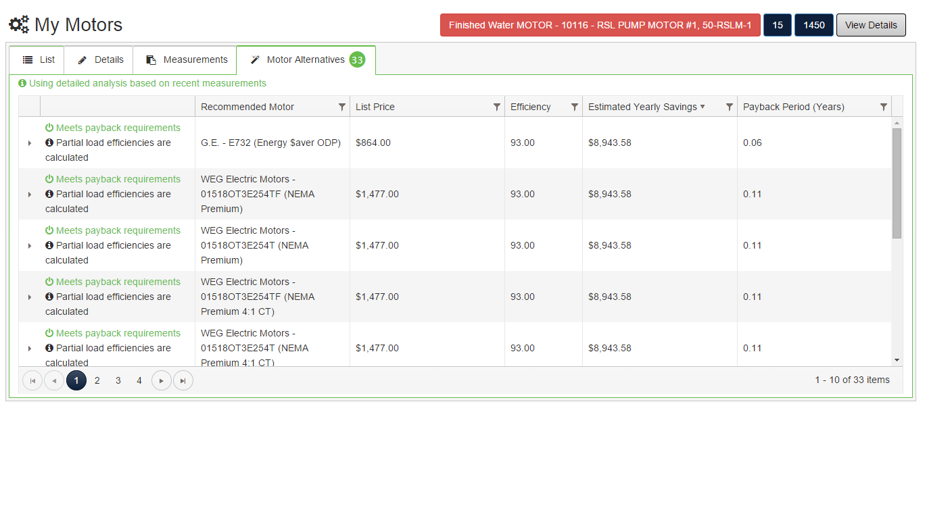The height and width of the screenshot is (531, 925).
Task: Go to the last page of results
Action: click(183, 380)
